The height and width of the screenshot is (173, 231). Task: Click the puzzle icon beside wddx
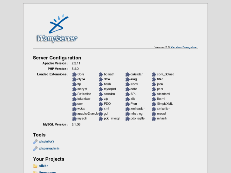pos(74,109)
